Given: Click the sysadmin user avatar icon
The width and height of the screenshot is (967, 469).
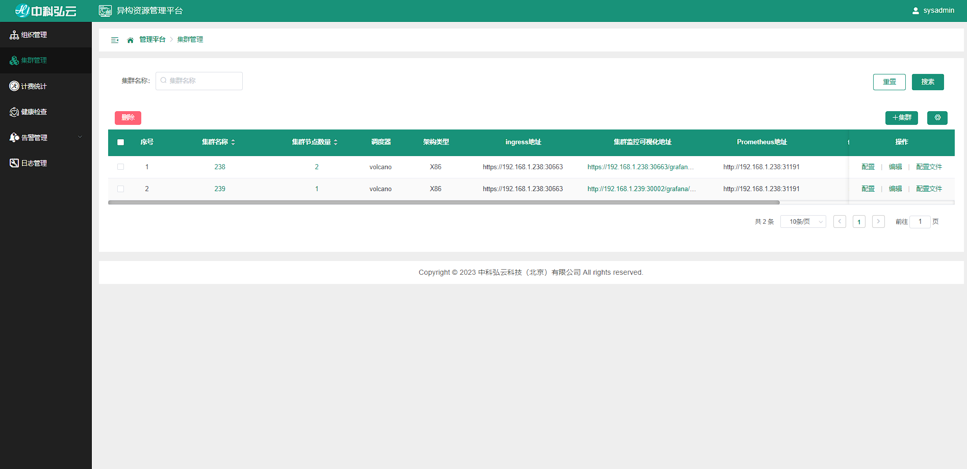Looking at the screenshot, I should [x=915, y=11].
